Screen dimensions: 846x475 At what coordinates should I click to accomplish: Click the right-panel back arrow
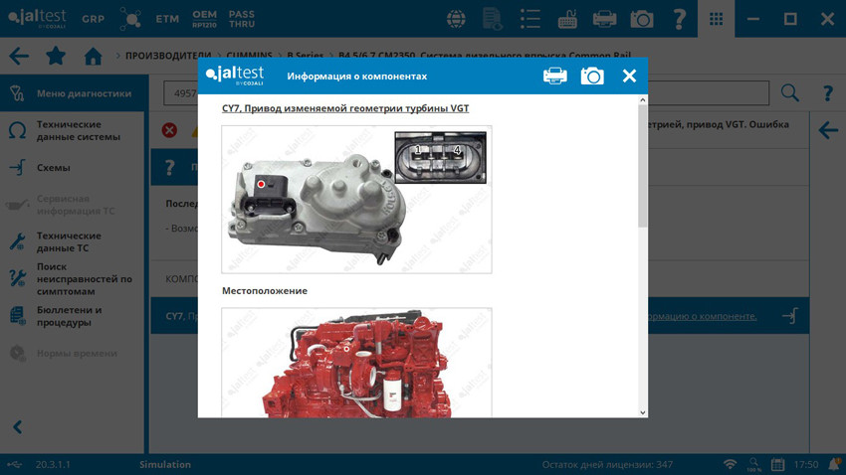coord(828,130)
